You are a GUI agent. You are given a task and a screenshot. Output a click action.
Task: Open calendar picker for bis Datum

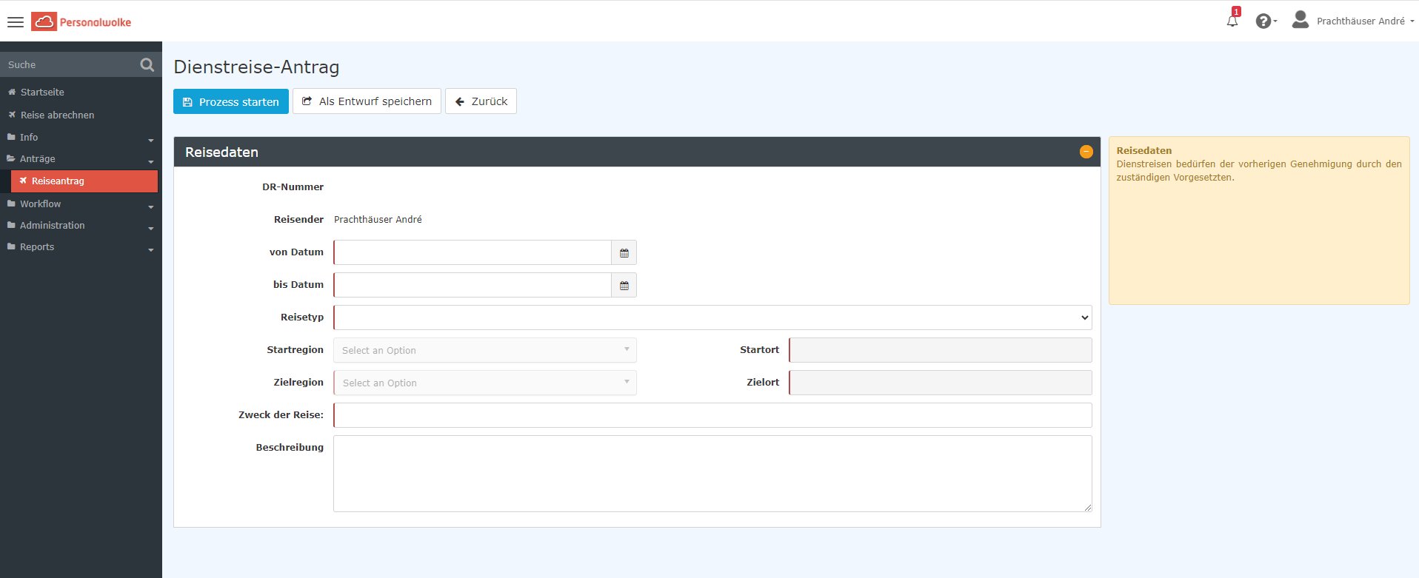tap(624, 286)
